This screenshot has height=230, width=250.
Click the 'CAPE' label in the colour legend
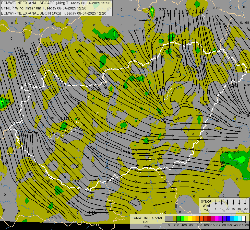pos(147,222)
